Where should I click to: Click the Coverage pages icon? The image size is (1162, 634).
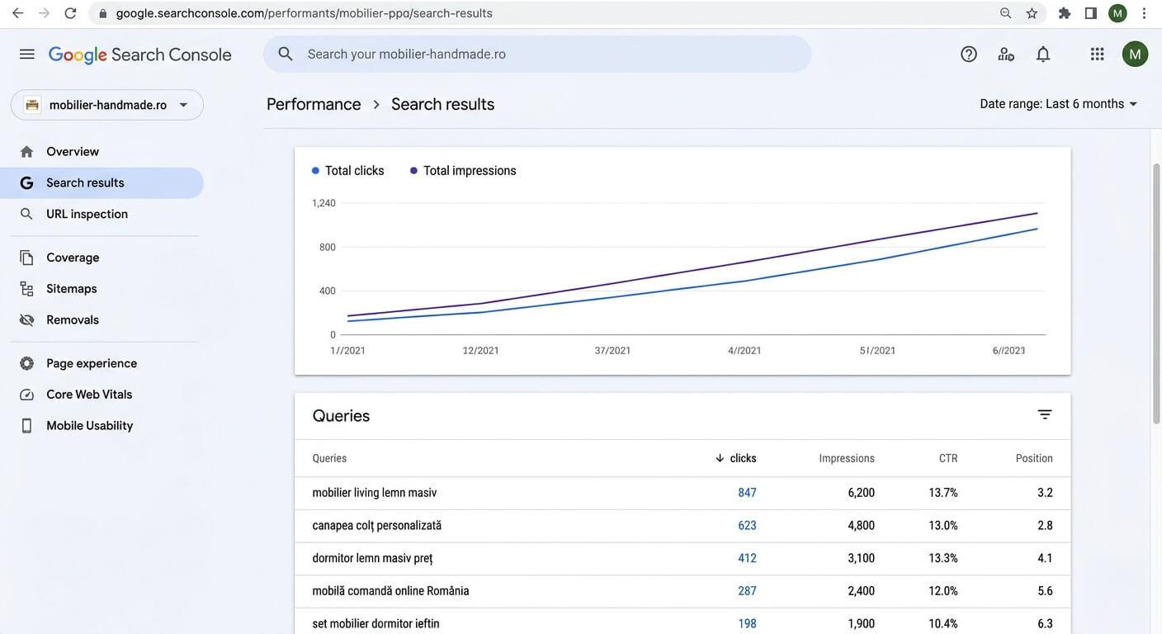coord(27,258)
